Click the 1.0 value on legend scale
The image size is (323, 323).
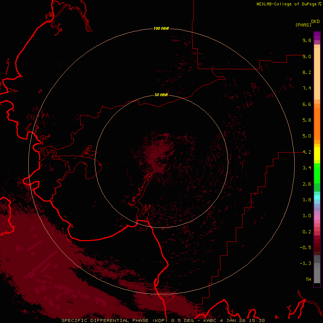[307, 216]
